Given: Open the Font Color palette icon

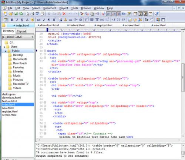Looking at the screenshot, I should pyautogui.click(x=33, y=20).
